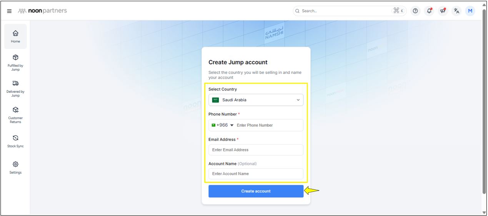Click the Enter Phone Number field
Viewport: 488px width, 216px height.
pos(268,125)
